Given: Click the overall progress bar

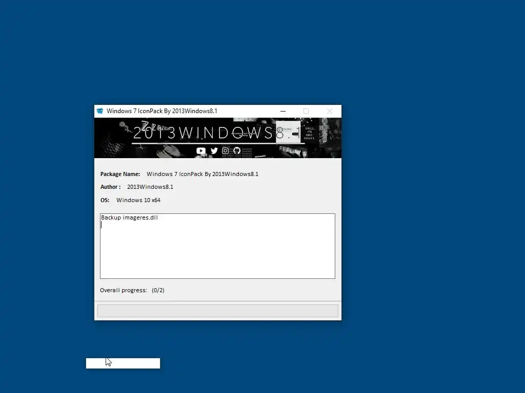Looking at the screenshot, I should 217,311.
